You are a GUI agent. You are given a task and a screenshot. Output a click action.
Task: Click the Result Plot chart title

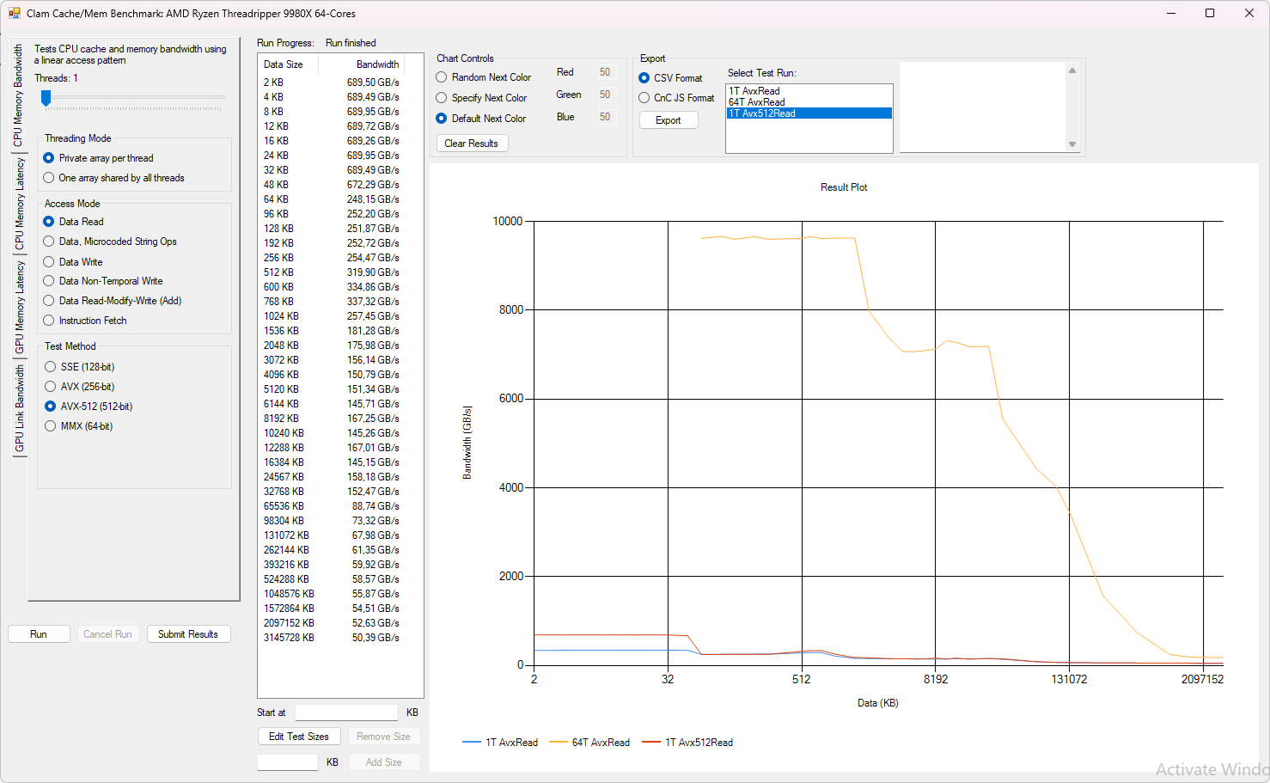pos(844,187)
